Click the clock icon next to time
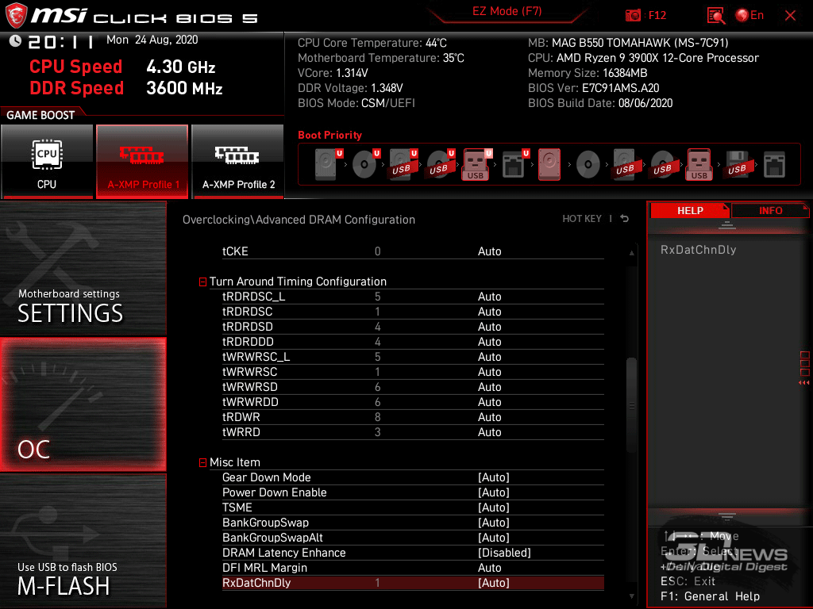Screen dimensions: 813x609 [x=15, y=41]
